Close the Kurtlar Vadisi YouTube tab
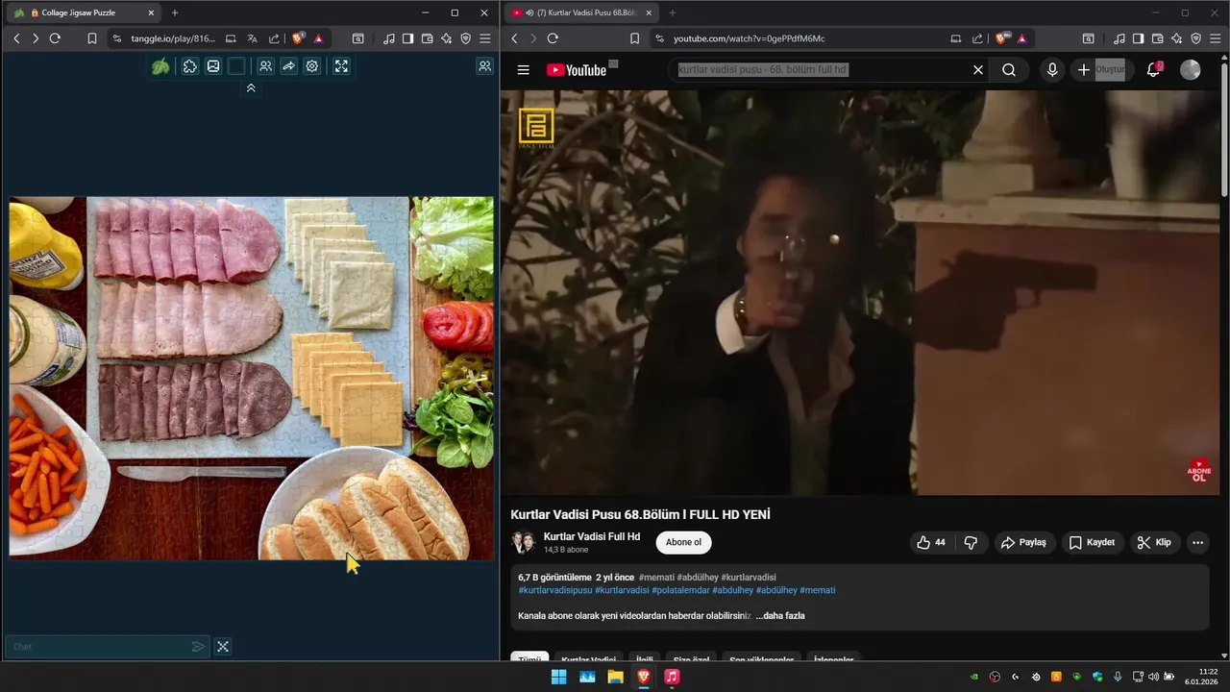This screenshot has height=692, width=1230. (x=649, y=12)
